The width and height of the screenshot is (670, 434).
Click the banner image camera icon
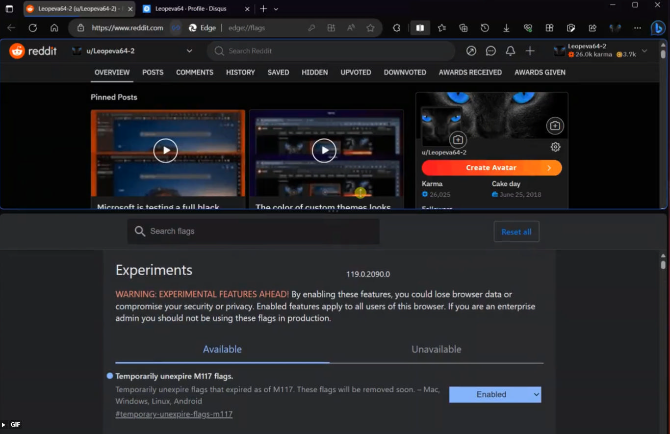tap(555, 126)
